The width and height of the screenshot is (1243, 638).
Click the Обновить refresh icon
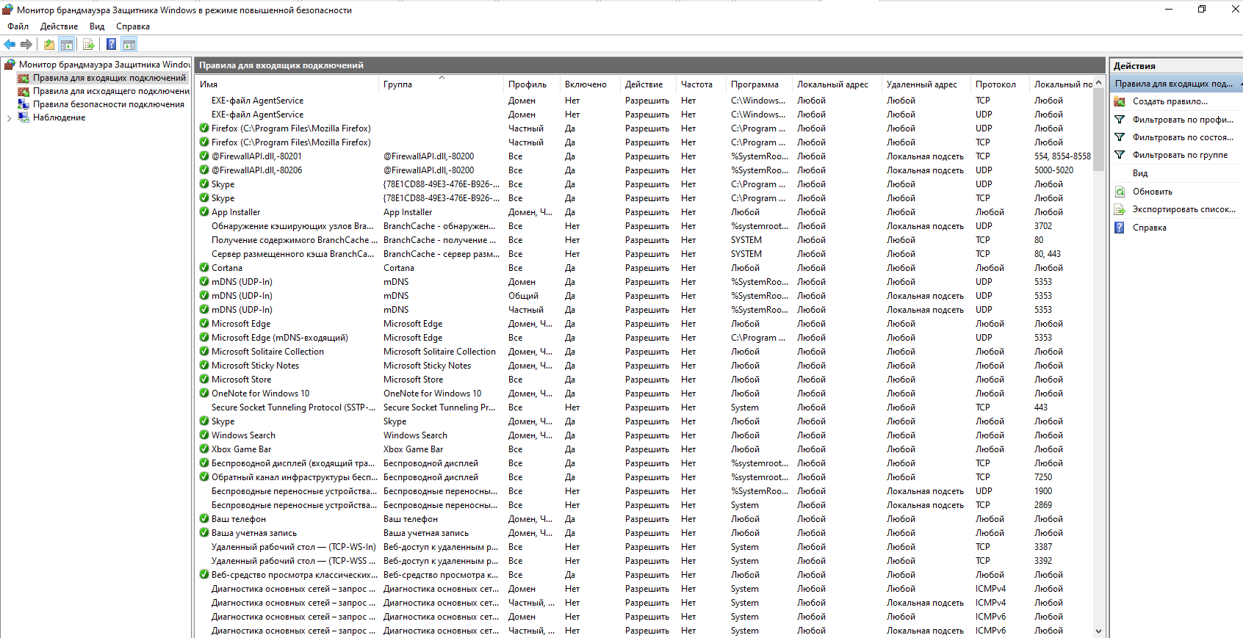(1120, 192)
